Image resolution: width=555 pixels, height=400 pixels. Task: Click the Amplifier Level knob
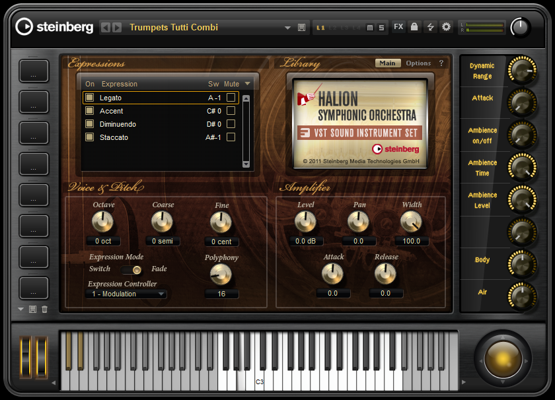point(305,222)
